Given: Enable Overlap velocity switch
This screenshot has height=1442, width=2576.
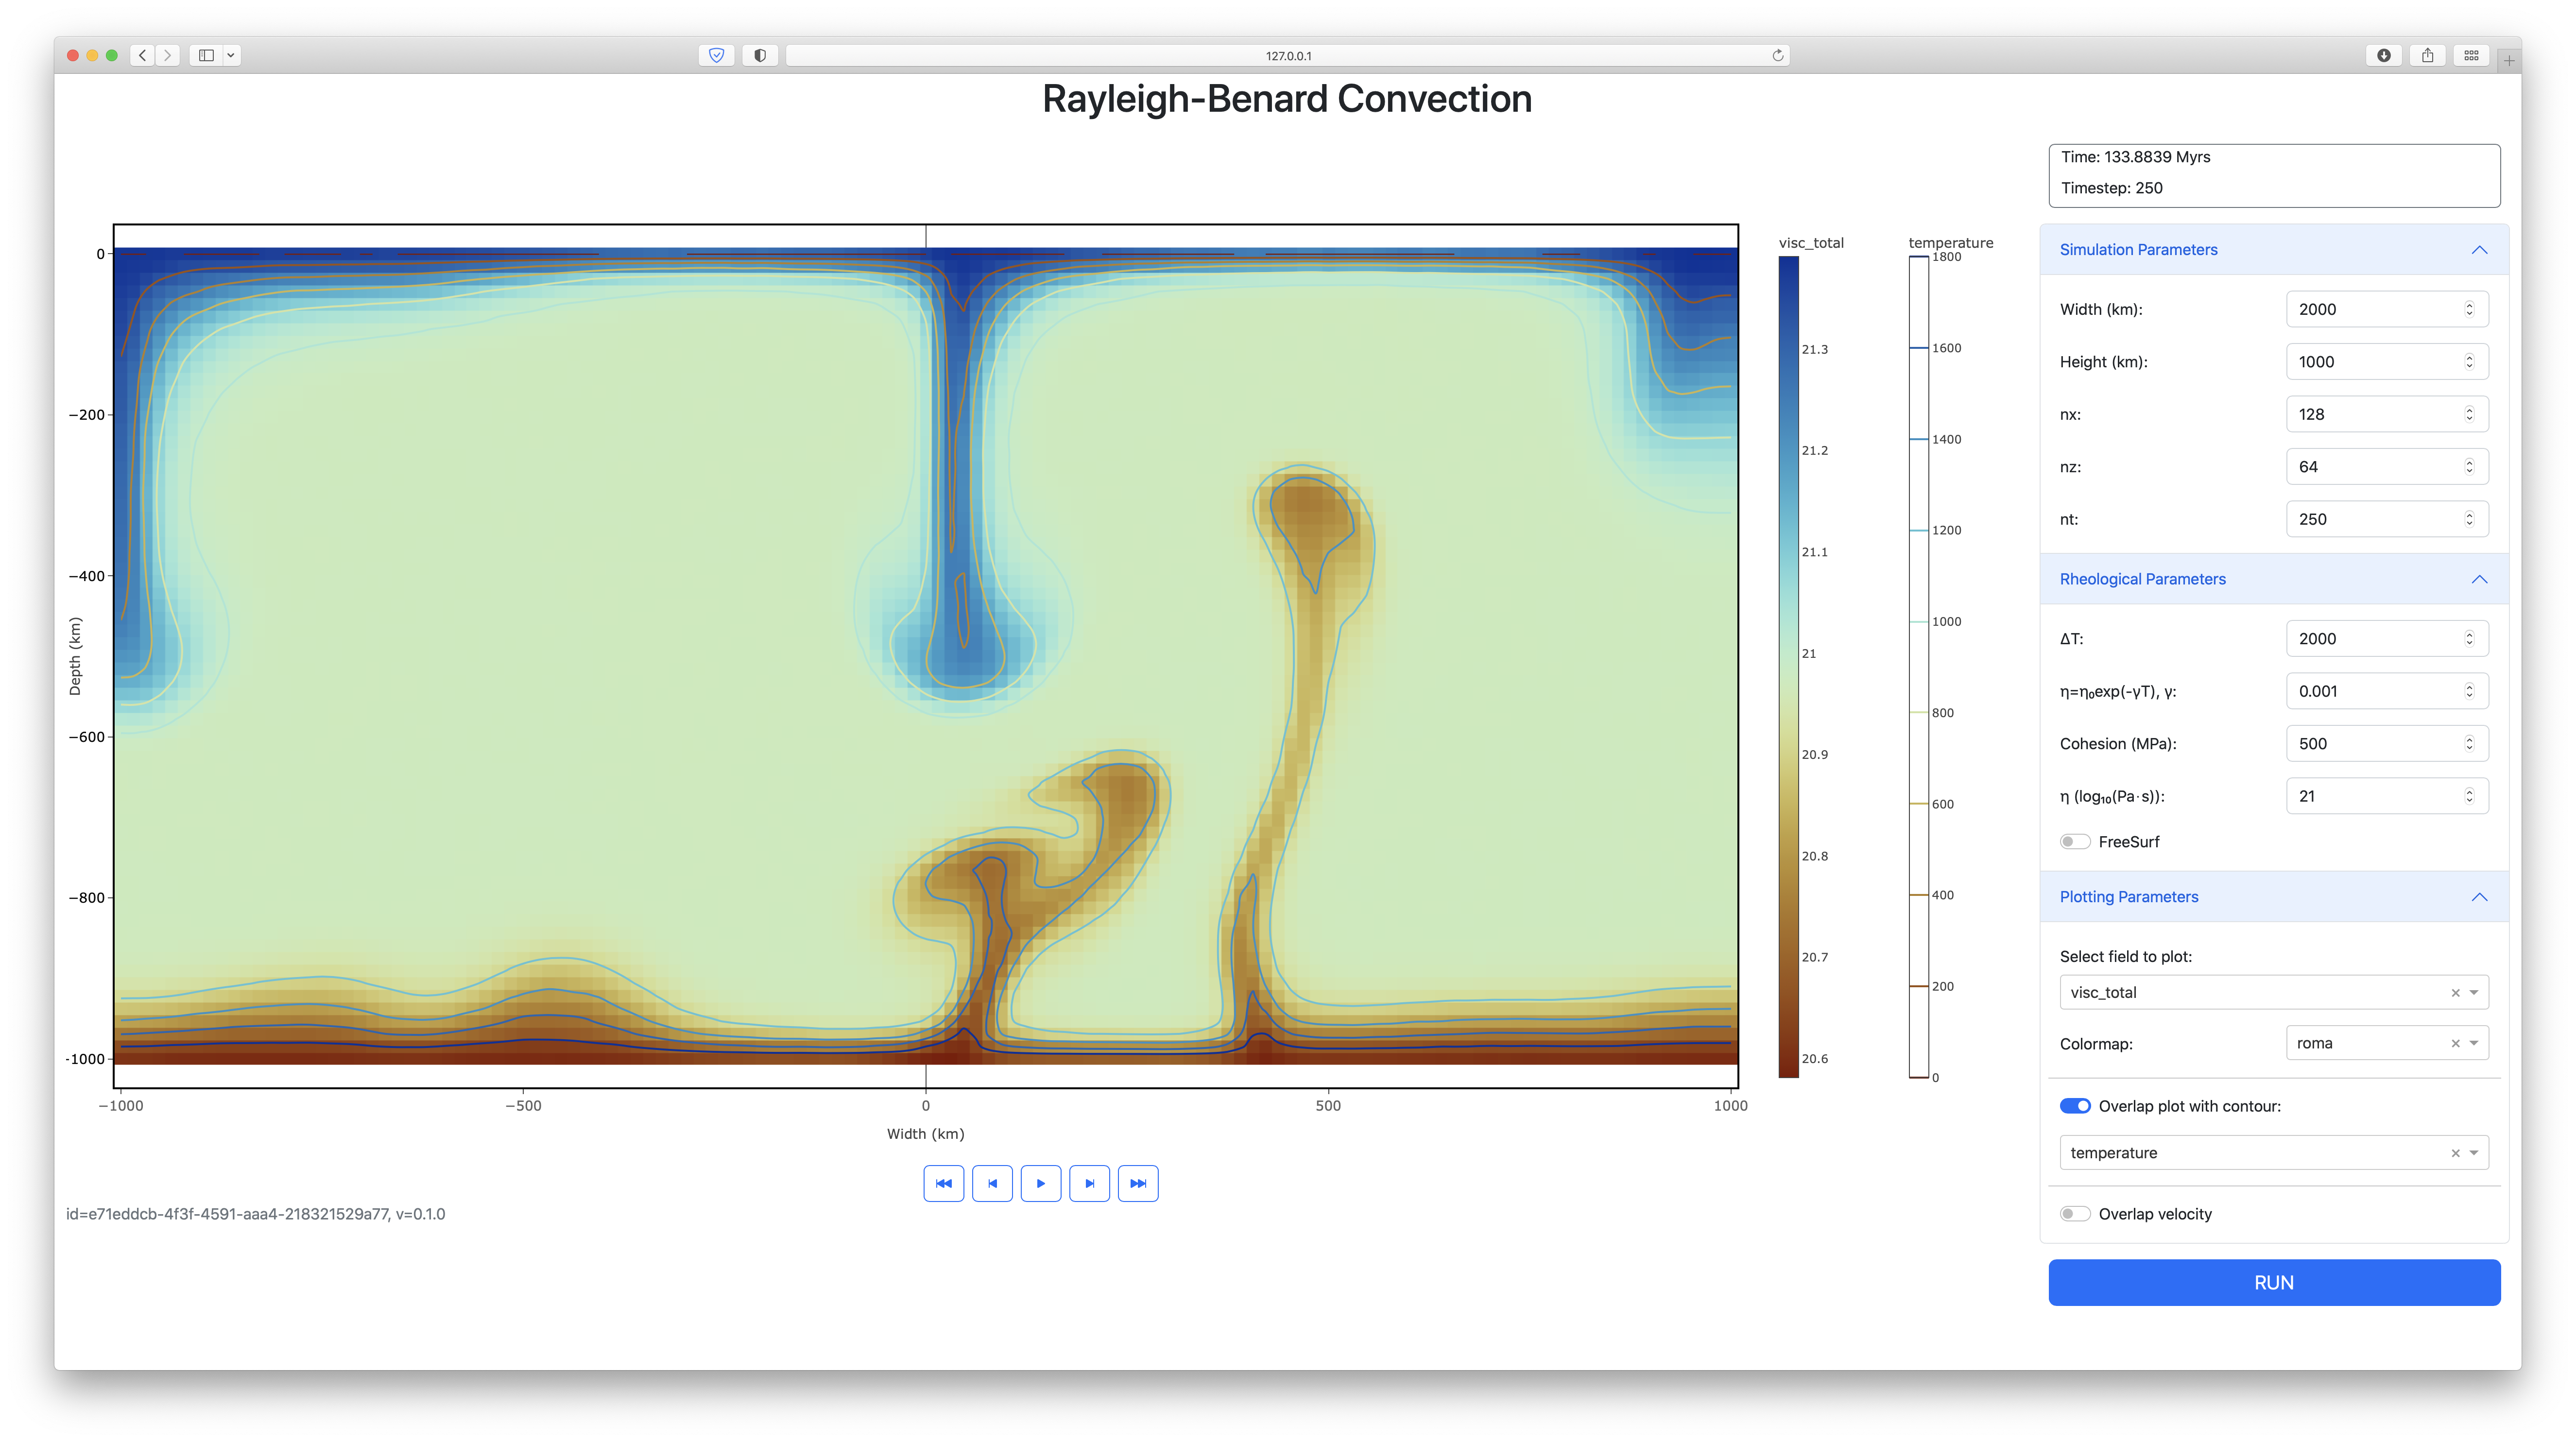Looking at the screenshot, I should pos(2075,1214).
